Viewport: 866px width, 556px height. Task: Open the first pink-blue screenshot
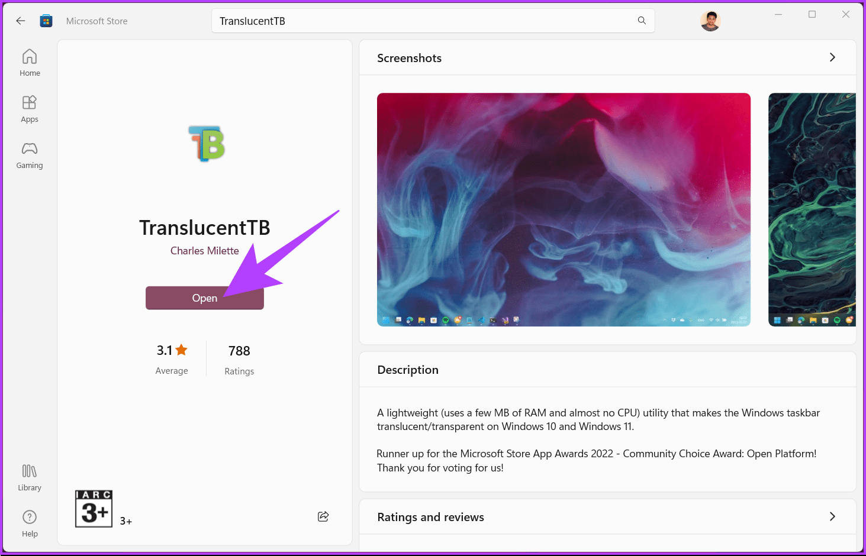tap(564, 209)
